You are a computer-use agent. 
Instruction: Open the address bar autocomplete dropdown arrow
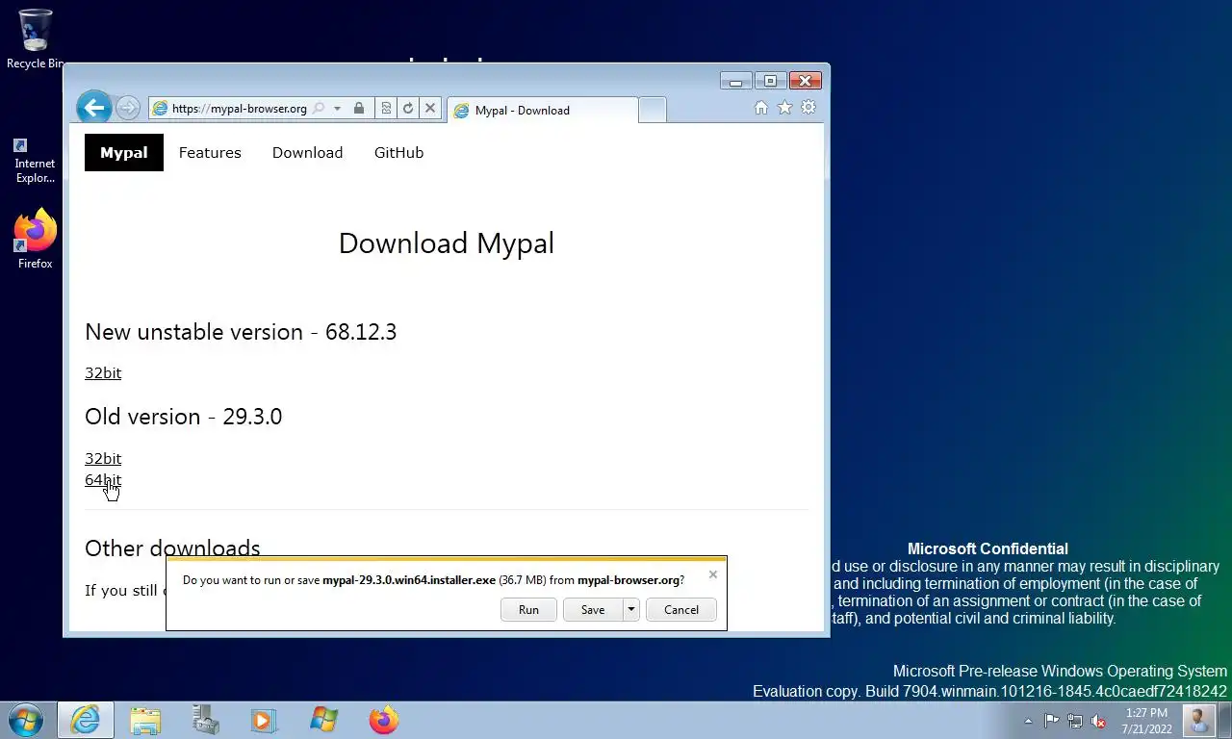coord(337,109)
